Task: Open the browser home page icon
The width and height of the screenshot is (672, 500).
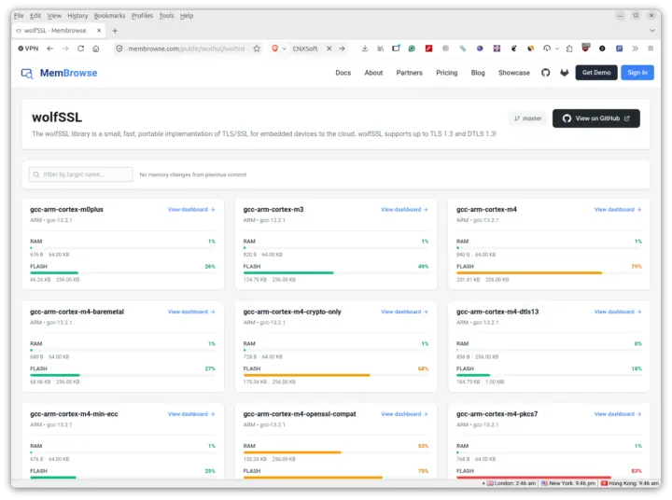Action: [x=96, y=49]
